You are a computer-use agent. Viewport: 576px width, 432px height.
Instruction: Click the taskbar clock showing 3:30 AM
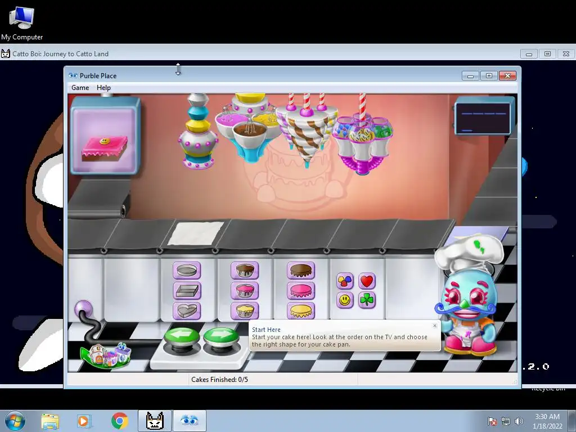pos(547,421)
